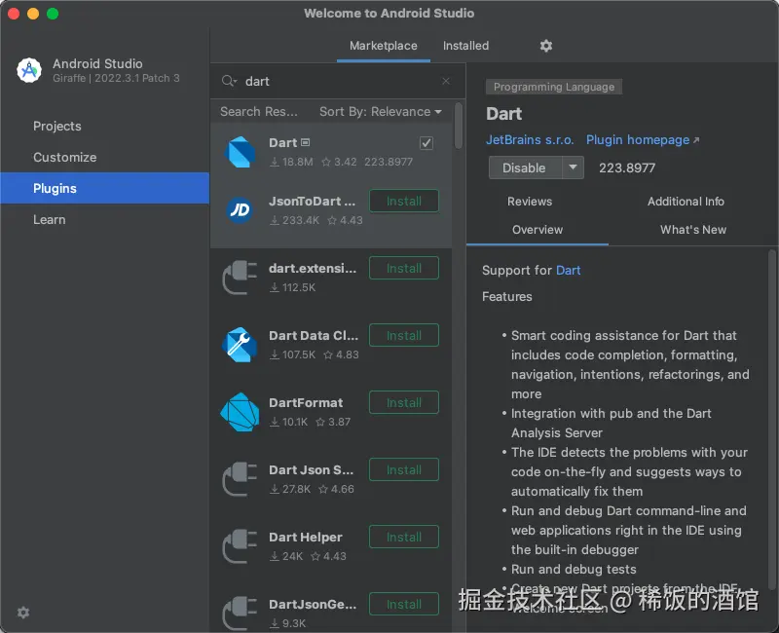Install the Dart Json S... plugin
Image resolution: width=779 pixels, height=633 pixels.
point(404,469)
